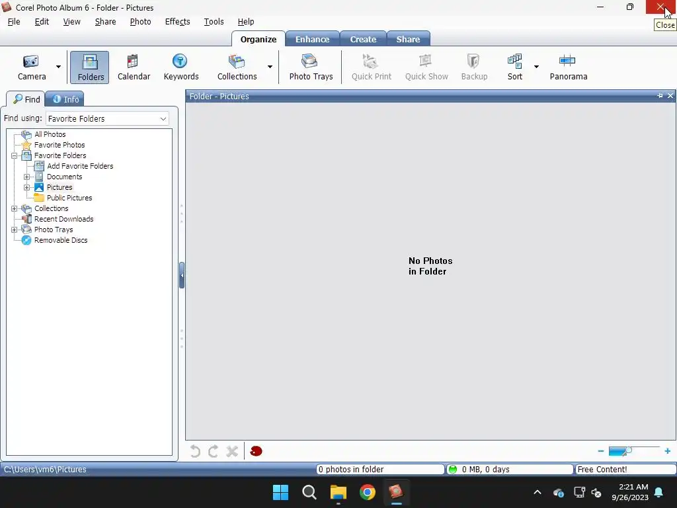Click the Camera toolbar icon
Screen dimensions: 677x508
click(x=32, y=67)
